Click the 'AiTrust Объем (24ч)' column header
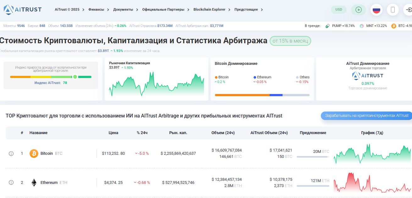The height and width of the screenshot is (198, 412). 269,133
